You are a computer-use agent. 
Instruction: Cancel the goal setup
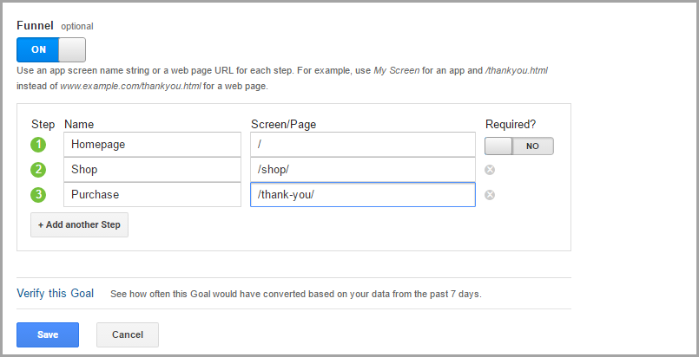click(x=128, y=334)
